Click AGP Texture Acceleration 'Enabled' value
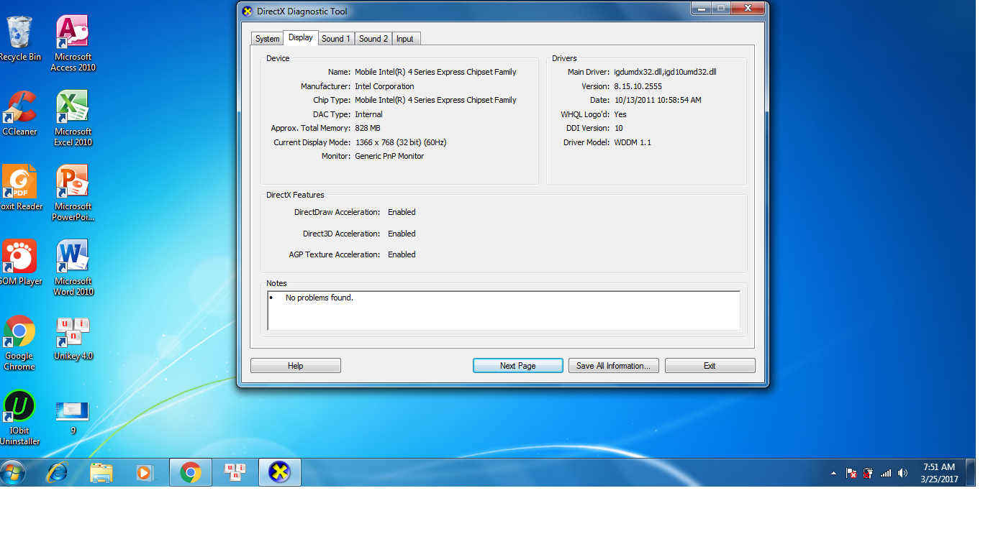The width and height of the screenshot is (983, 552). coord(402,254)
